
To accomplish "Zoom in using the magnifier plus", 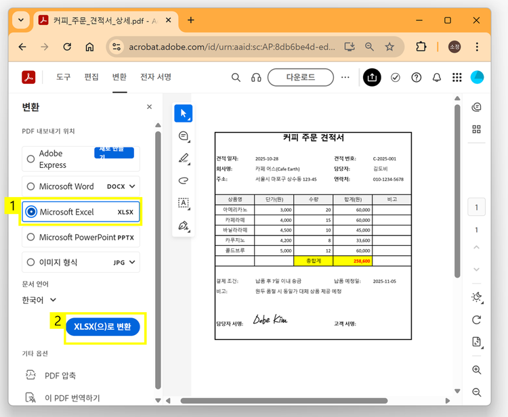I will (x=477, y=370).
